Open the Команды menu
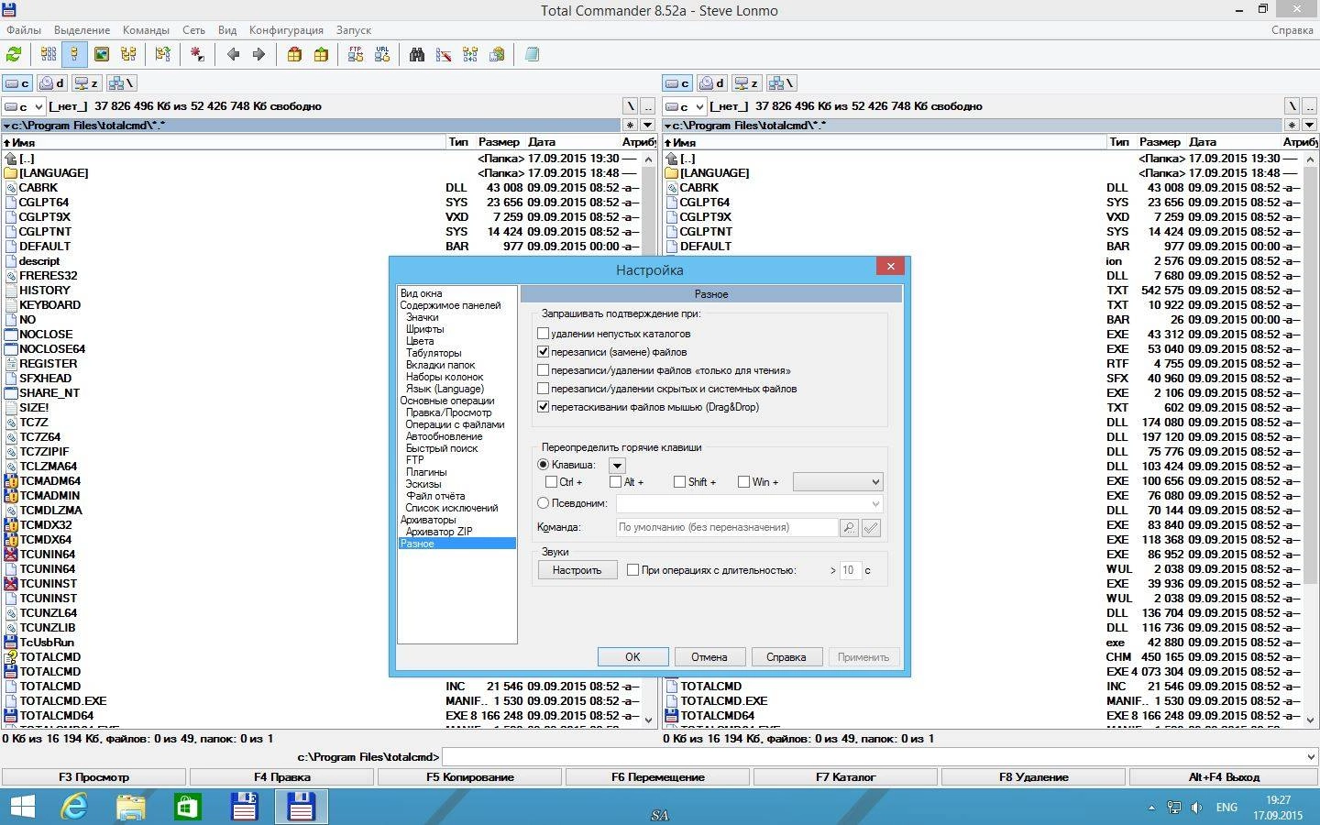Image resolution: width=1320 pixels, height=825 pixels. pyautogui.click(x=146, y=30)
